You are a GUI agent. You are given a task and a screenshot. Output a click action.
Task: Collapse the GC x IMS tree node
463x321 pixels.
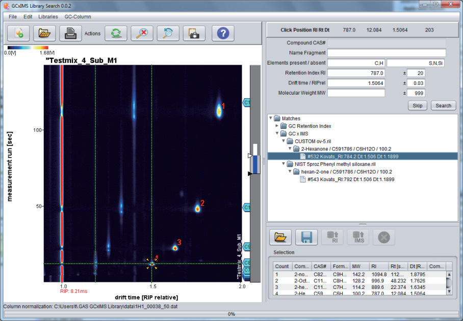pos(277,133)
